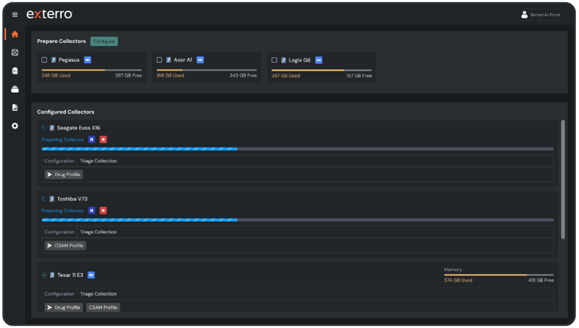Click the '157 GB Free' Logix label

click(359, 76)
